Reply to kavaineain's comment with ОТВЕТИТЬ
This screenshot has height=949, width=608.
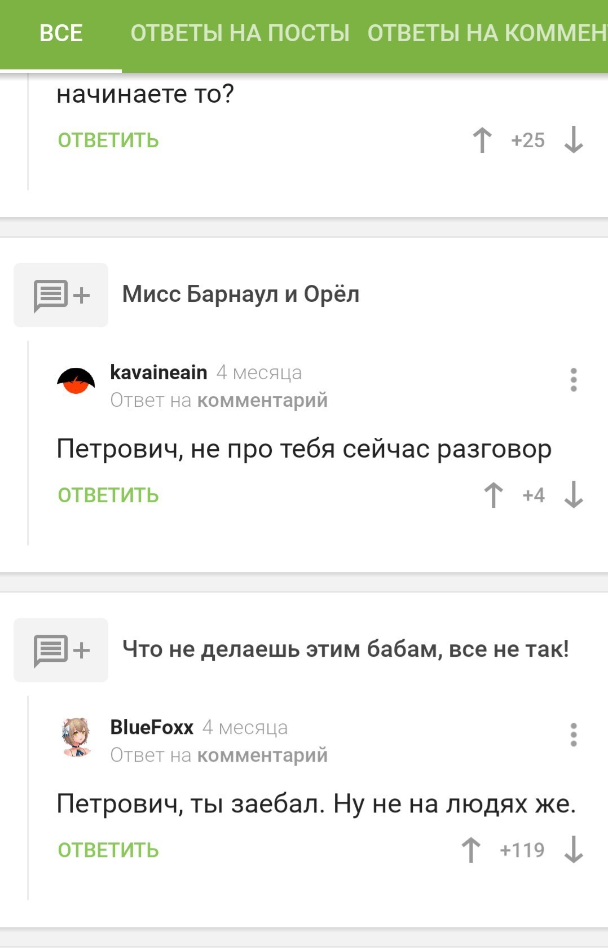coord(108,495)
